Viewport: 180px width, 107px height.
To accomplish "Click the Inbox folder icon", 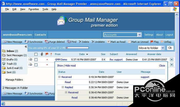I will pyautogui.click(x=4, y=51).
